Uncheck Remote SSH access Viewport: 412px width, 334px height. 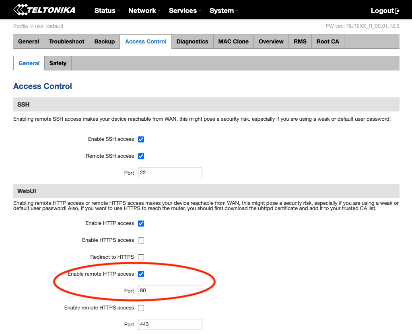[x=141, y=156]
